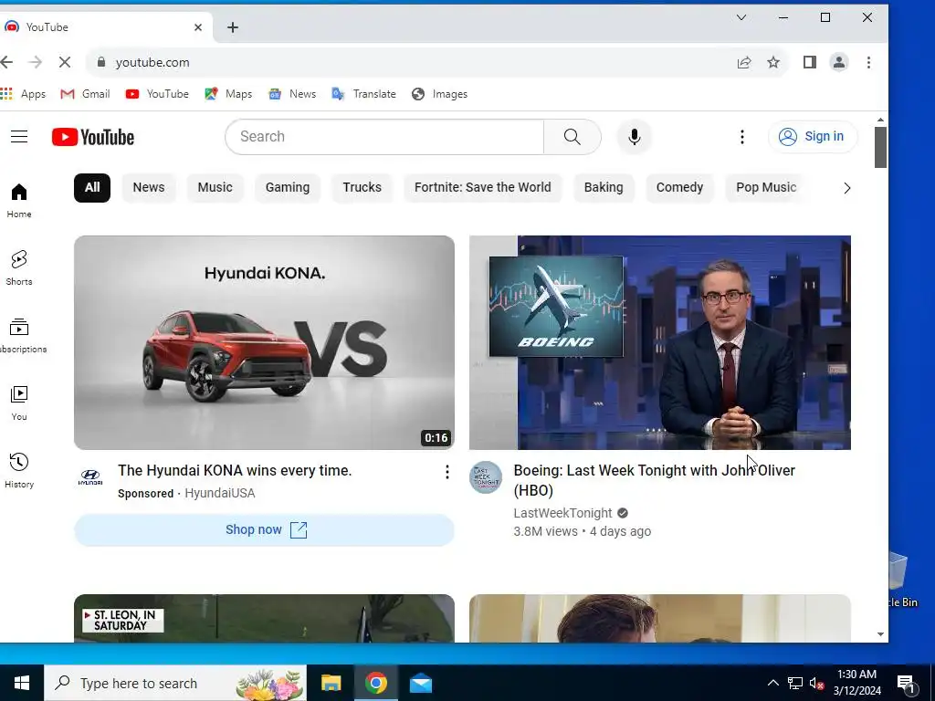Stop page loading in Chrome
The height and width of the screenshot is (701, 935).
point(65,62)
